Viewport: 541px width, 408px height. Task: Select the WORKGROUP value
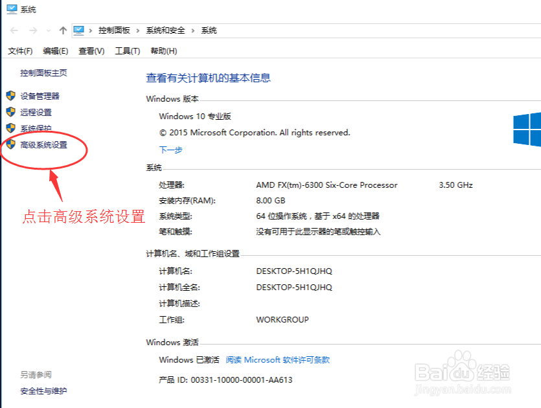click(282, 320)
